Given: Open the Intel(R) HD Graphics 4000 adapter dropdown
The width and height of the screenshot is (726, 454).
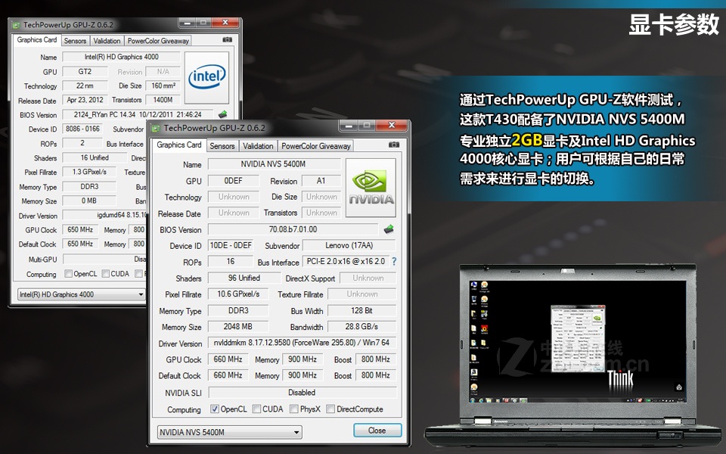Looking at the screenshot, I should pos(81,294).
